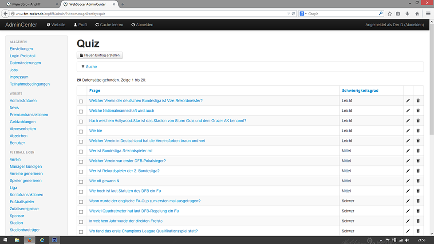The image size is (434, 244).
Task: Click the edit pencil for DFB-Pokalsieger question
Action: point(408,161)
